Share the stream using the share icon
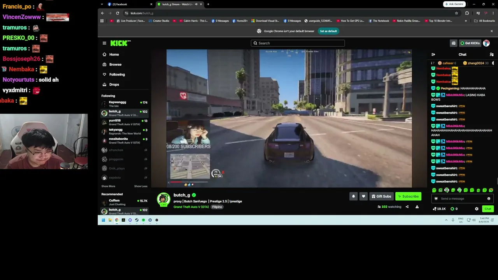 (x=407, y=207)
